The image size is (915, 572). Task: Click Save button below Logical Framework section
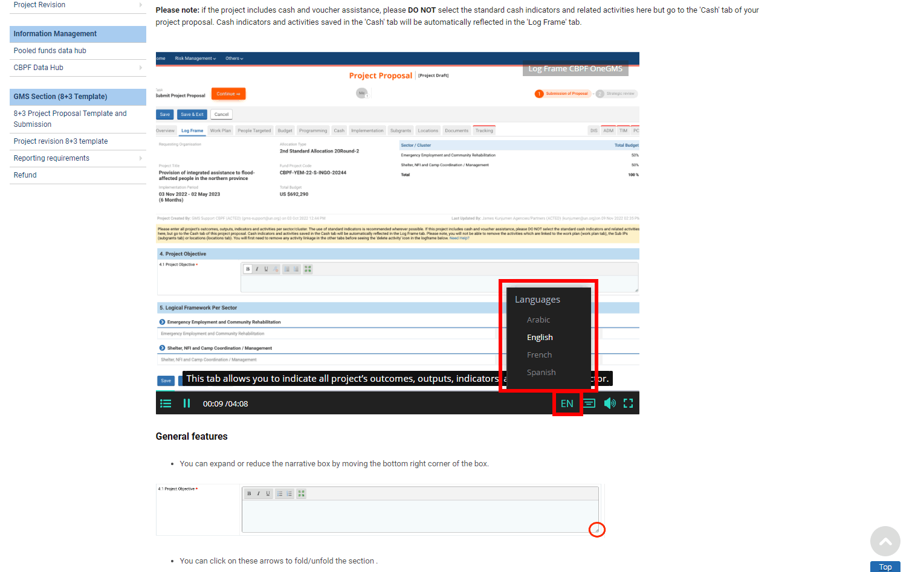click(x=166, y=381)
